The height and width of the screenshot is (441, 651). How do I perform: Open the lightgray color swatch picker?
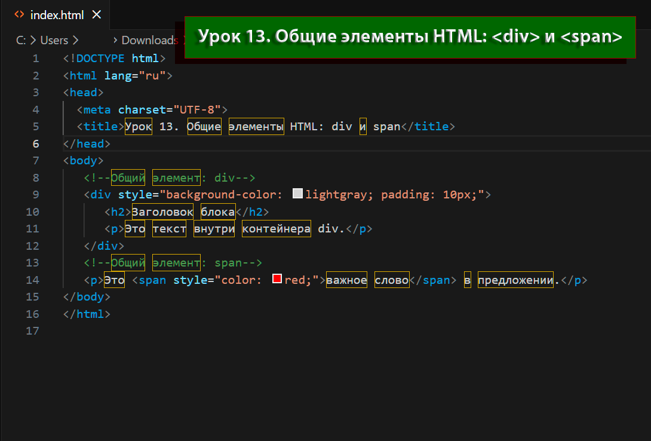click(x=298, y=194)
